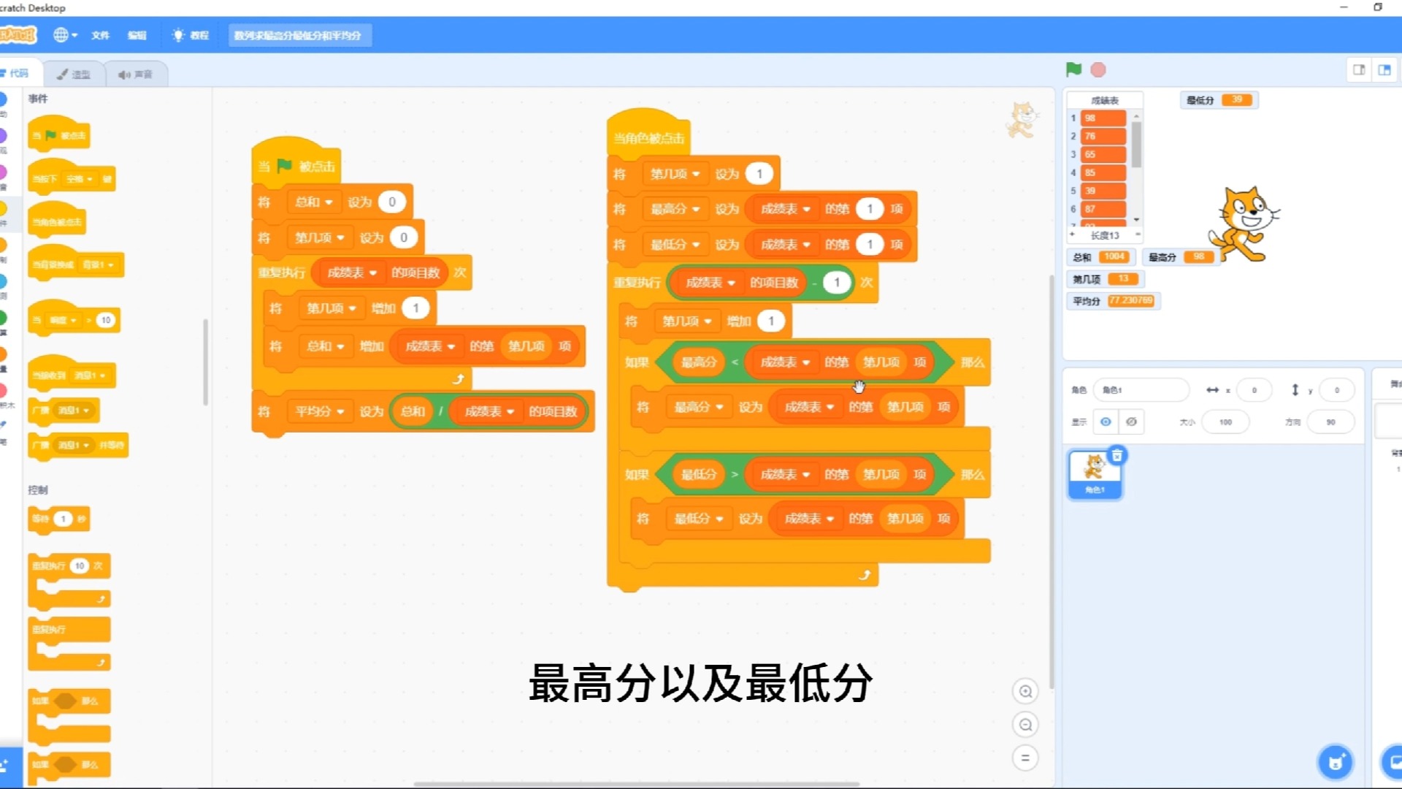This screenshot has height=789, width=1402.
Task: Open the 文件 menu
Action: pos(100,35)
